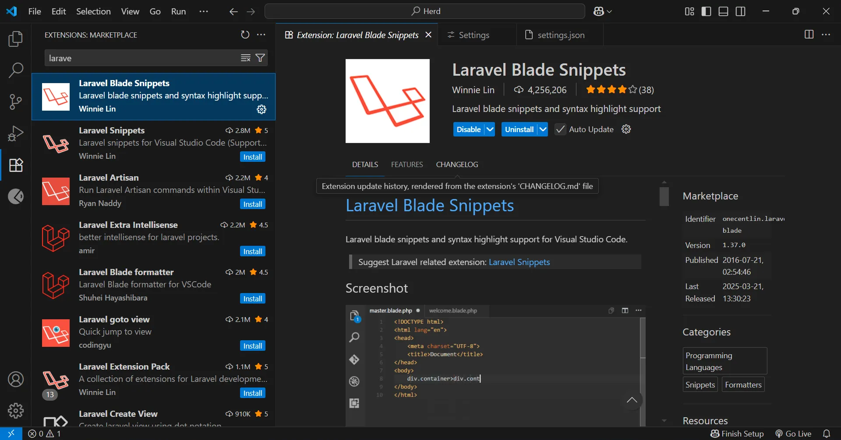Open extension settings gear next to Auto Update
The image size is (841, 440).
[x=626, y=129]
